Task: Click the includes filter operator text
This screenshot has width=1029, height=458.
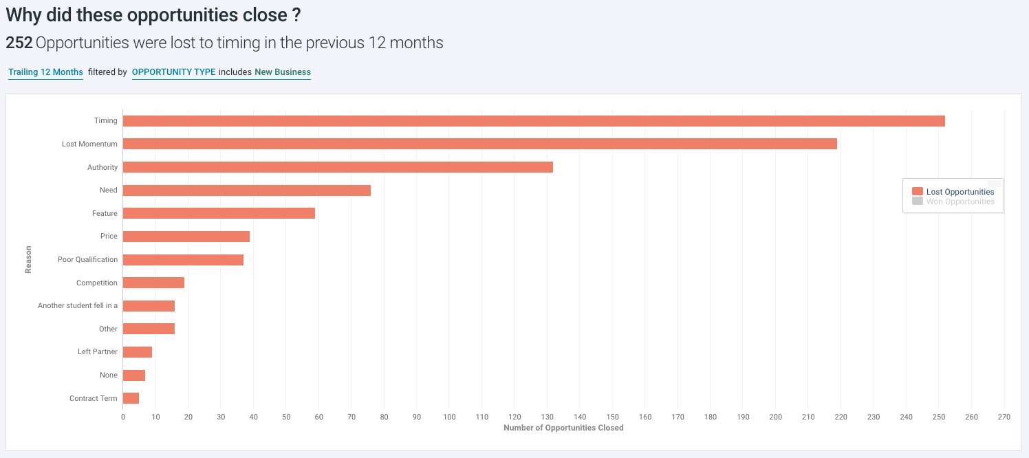Action: (x=235, y=72)
